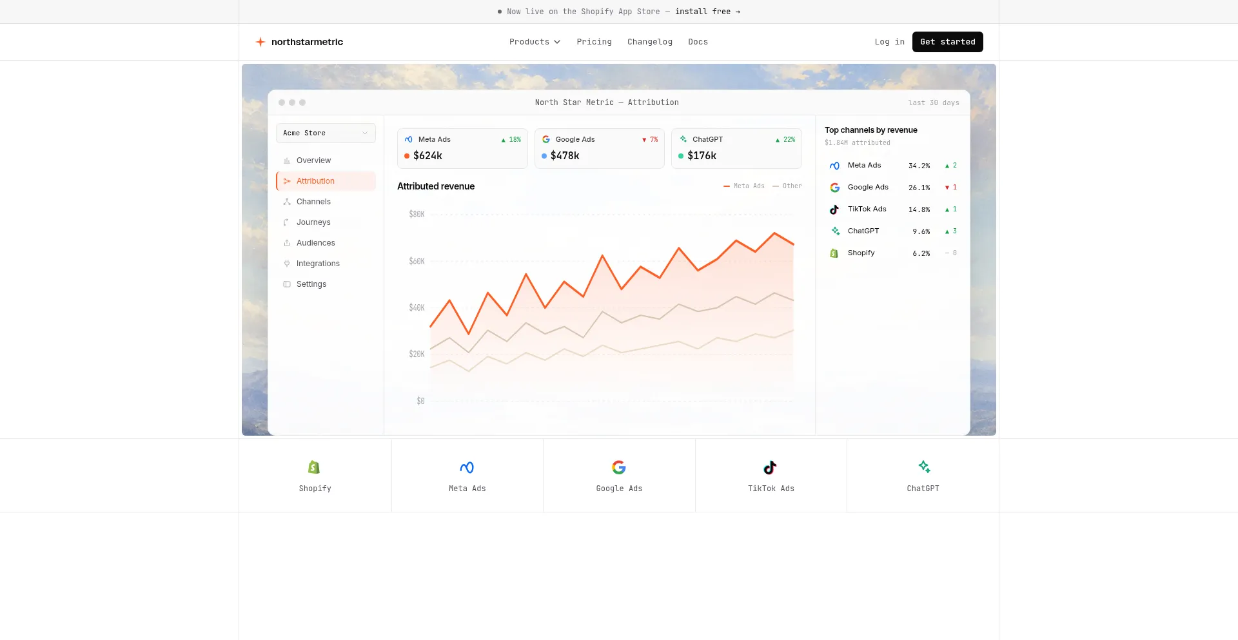Click the northstarmetric brand name
This screenshot has height=640, width=1238.
[x=307, y=42]
